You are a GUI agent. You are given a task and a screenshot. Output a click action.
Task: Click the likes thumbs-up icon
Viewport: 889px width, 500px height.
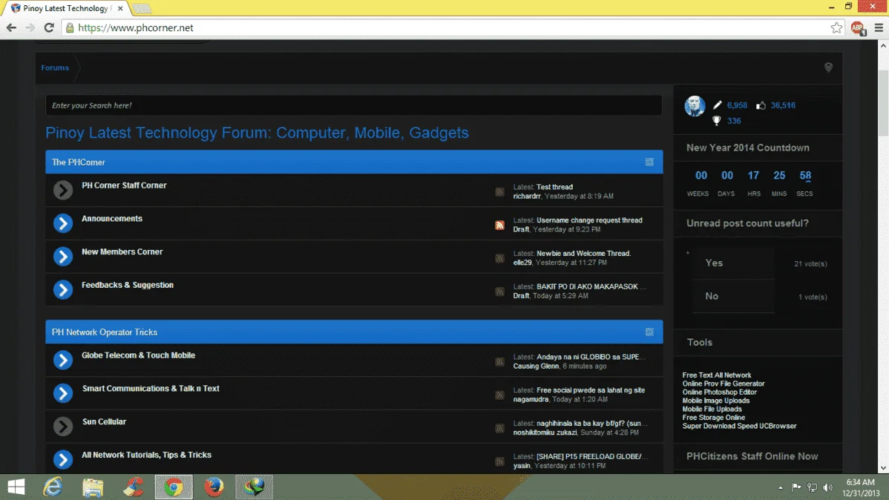pos(761,105)
